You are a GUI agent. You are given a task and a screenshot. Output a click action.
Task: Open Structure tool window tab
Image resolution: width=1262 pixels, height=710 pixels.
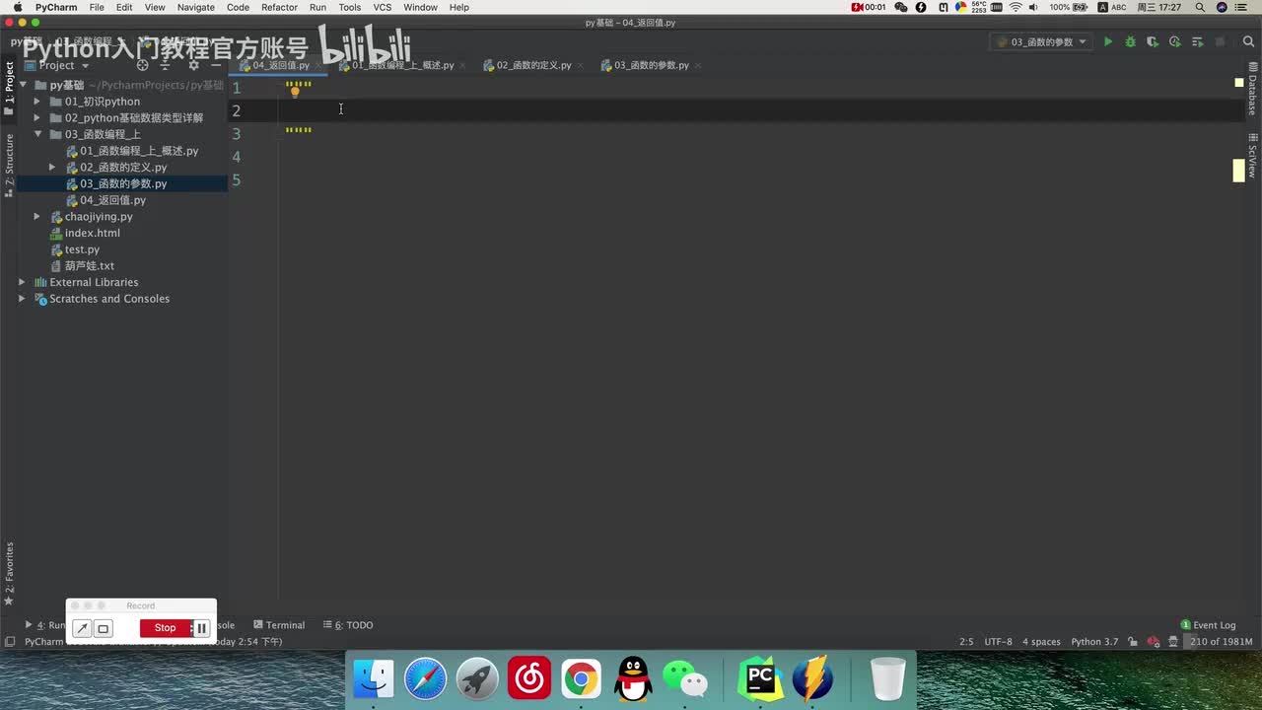pos(9,165)
